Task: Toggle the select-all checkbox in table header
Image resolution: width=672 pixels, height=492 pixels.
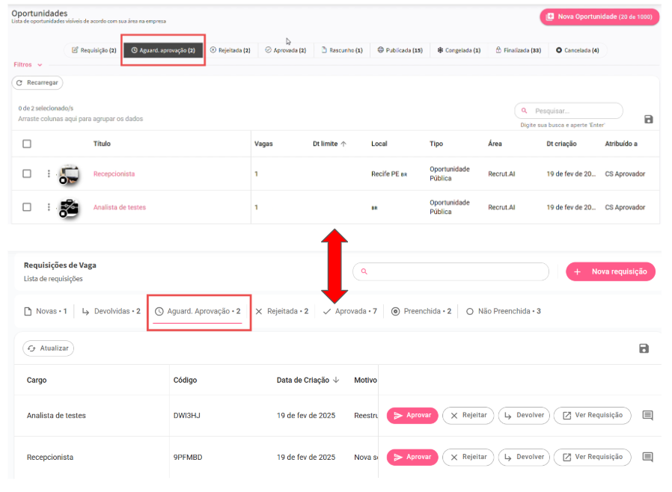Action: click(x=27, y=144)
